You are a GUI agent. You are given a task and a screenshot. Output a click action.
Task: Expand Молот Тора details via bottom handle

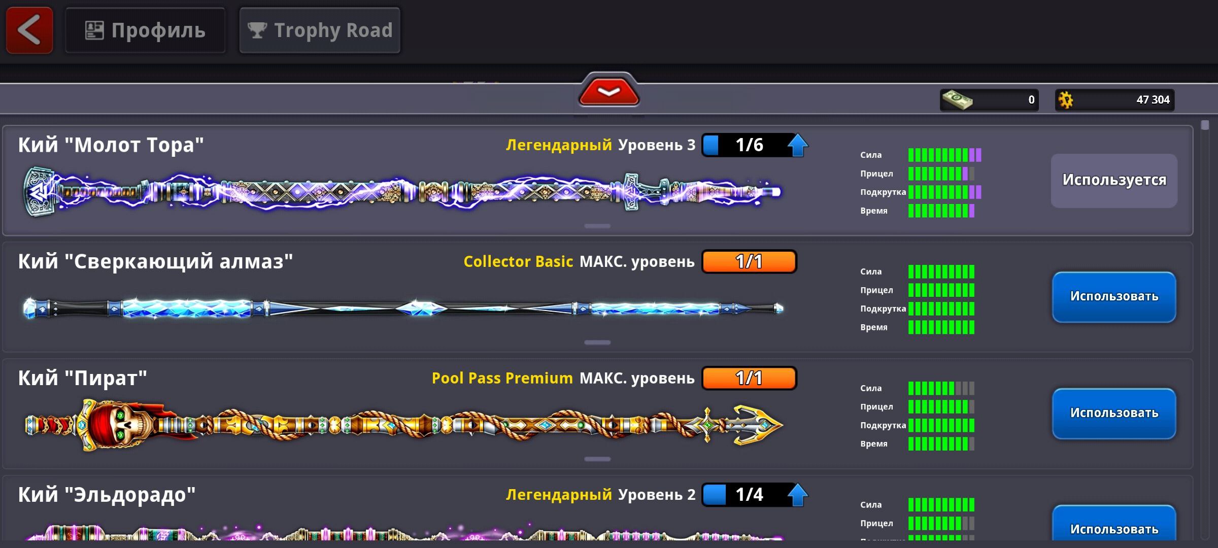coord(597,226)
